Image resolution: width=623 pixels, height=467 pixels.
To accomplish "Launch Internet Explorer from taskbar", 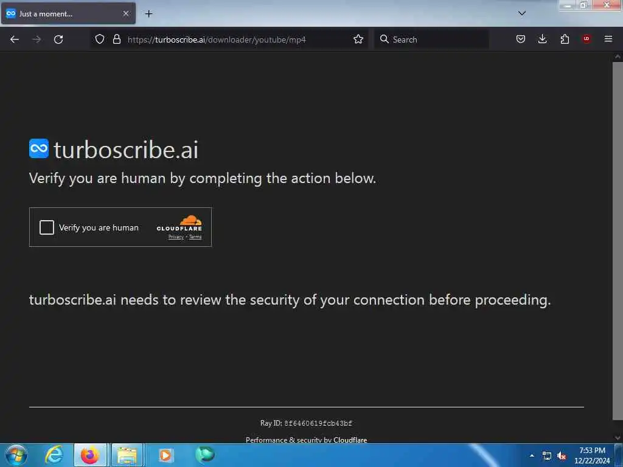I will click(54, 455).
